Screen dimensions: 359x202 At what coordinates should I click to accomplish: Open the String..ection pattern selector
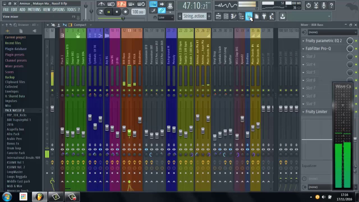(x=194, y=16)
